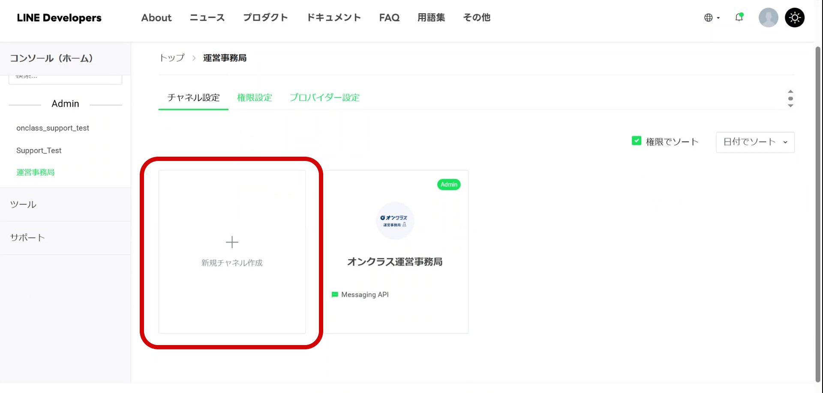Click the up arrow of the tab scroller
823x393 pixels.
[790, 92]
